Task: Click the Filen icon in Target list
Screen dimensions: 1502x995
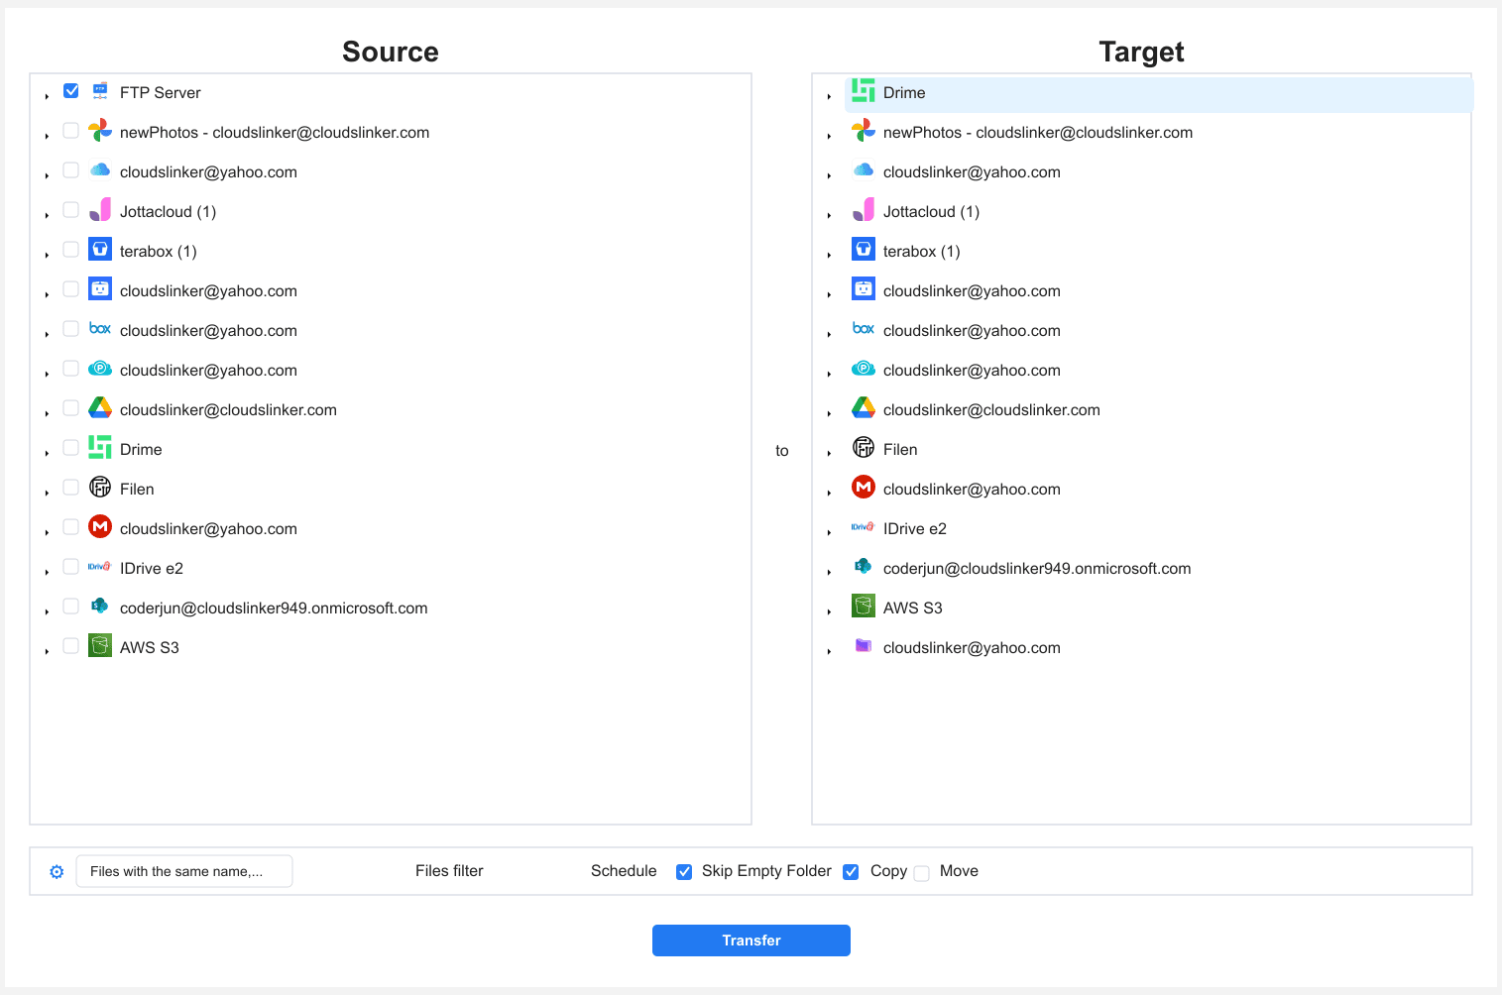Action: (x=864, y=448)
